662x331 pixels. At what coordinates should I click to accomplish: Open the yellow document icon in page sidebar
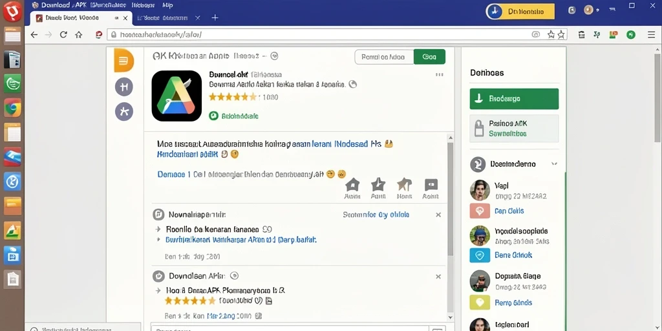(123, 60)
